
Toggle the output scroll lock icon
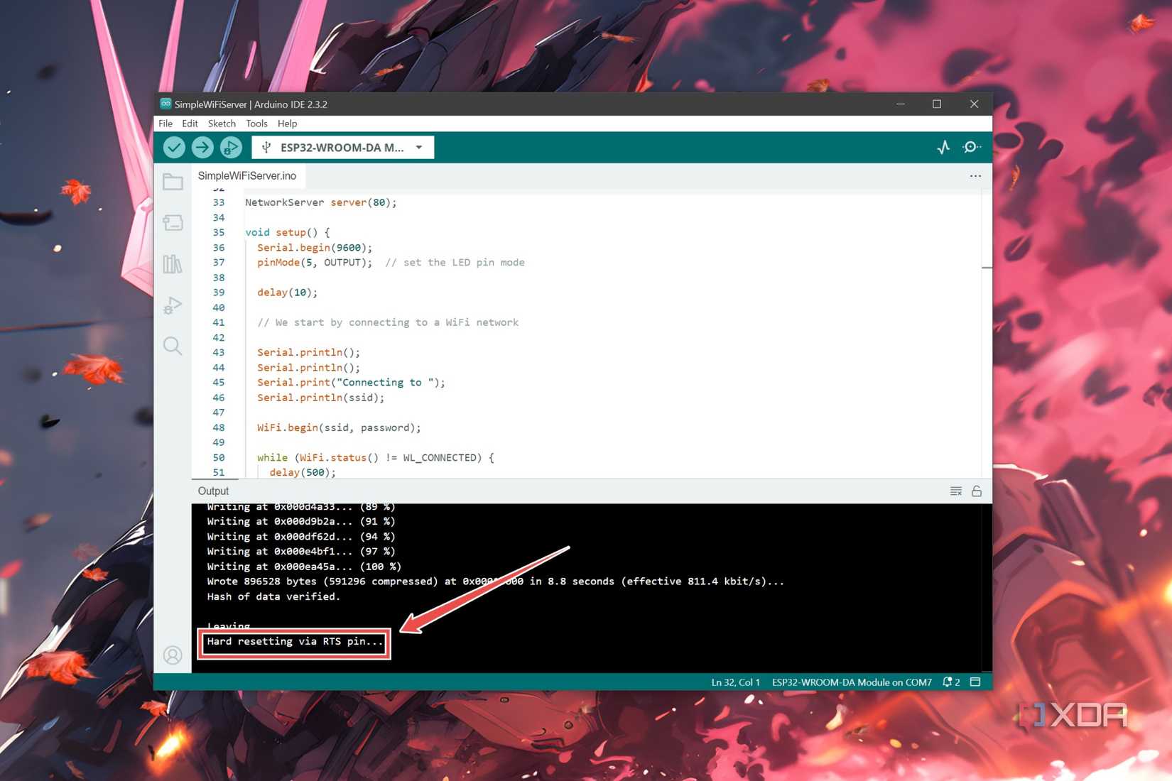coord(977,491)
